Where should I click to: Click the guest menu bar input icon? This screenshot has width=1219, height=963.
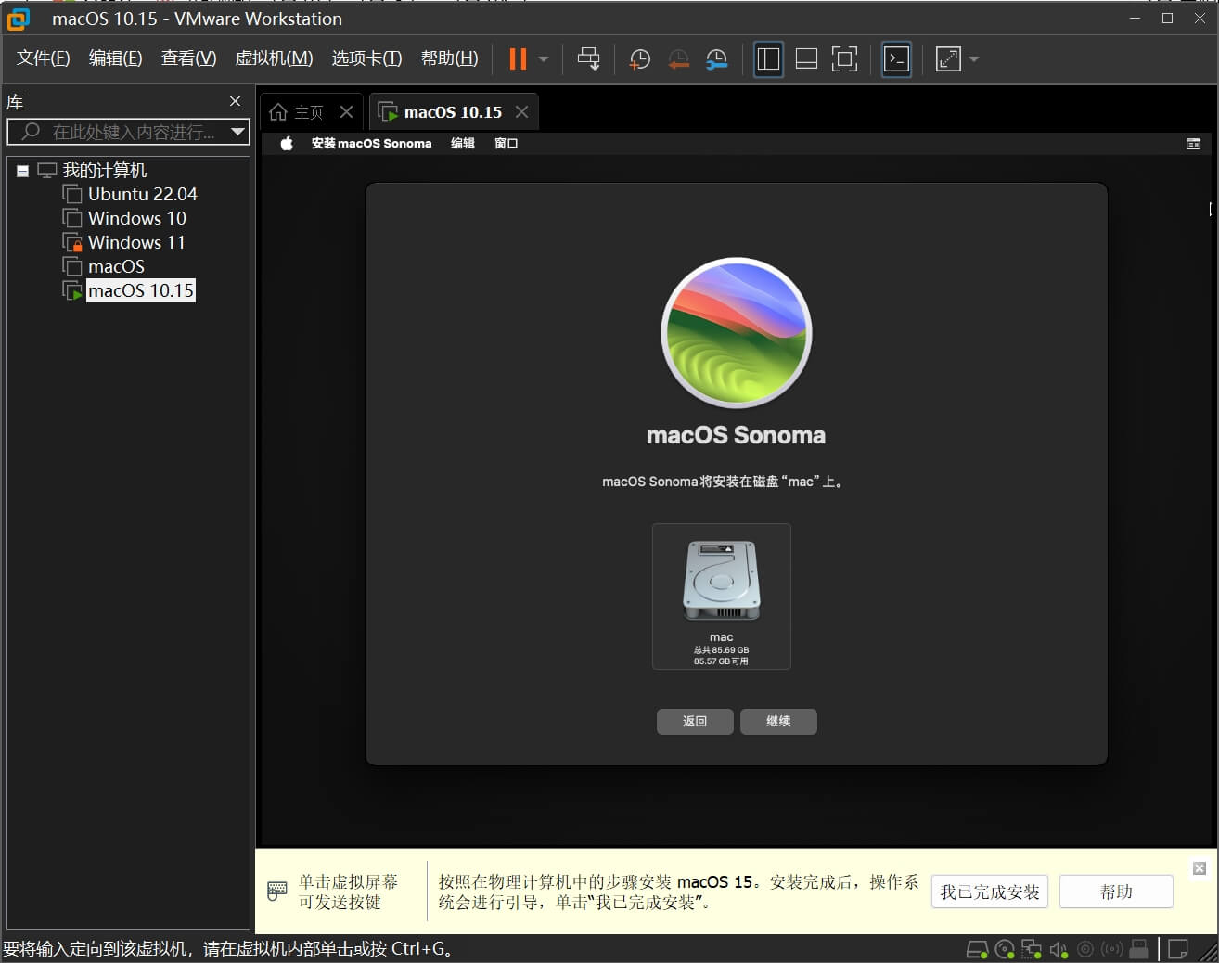(x=1193, y=144)
